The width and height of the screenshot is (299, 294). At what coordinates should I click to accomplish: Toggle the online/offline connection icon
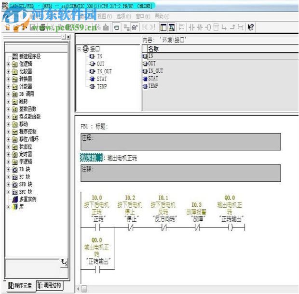click(116, 27)
